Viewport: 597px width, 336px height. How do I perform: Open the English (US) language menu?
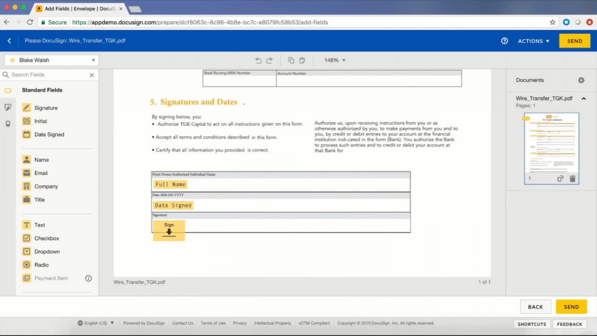(x=95, y=323)
